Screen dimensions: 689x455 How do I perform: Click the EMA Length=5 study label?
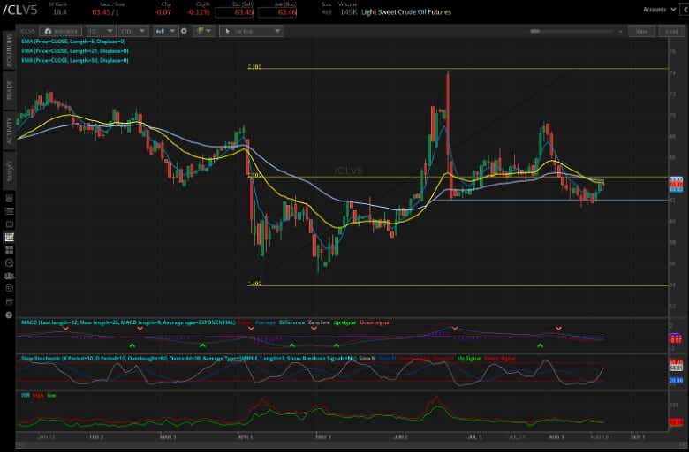[73, 42]
